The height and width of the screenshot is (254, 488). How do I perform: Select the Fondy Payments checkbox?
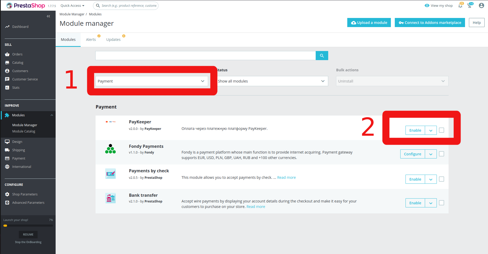pyautogui.click(x=441, y=154)
